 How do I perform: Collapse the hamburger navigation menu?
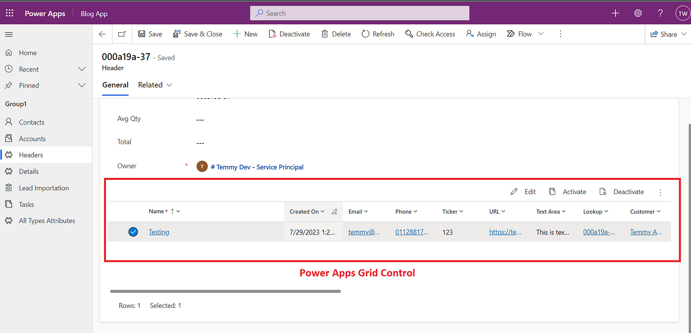(9, 34)
